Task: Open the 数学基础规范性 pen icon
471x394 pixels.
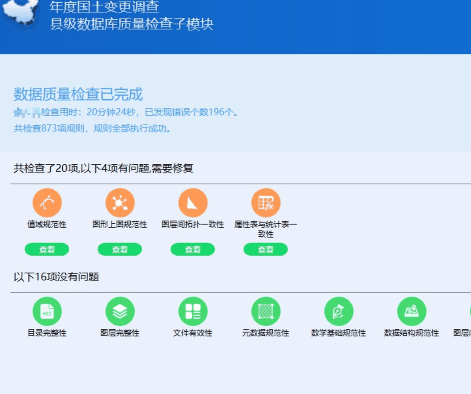Action: (339, 311)
